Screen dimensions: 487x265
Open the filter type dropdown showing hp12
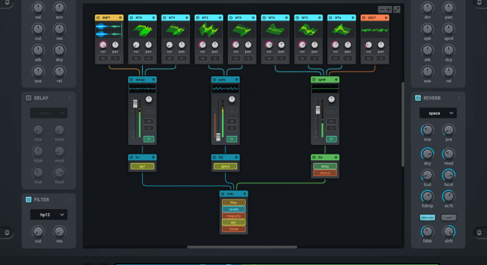pos(48,215)
